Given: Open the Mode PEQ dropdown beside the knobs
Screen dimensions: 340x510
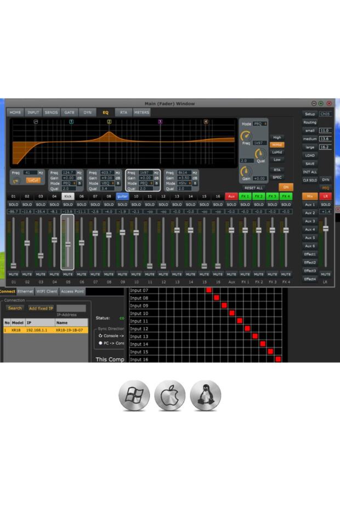Looking at the screenshot, I should [x=260, y=124].
